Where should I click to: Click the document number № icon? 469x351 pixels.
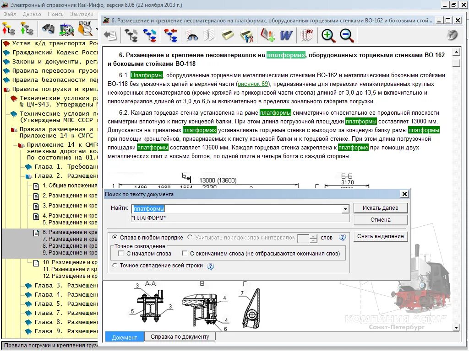pos(307,35)
